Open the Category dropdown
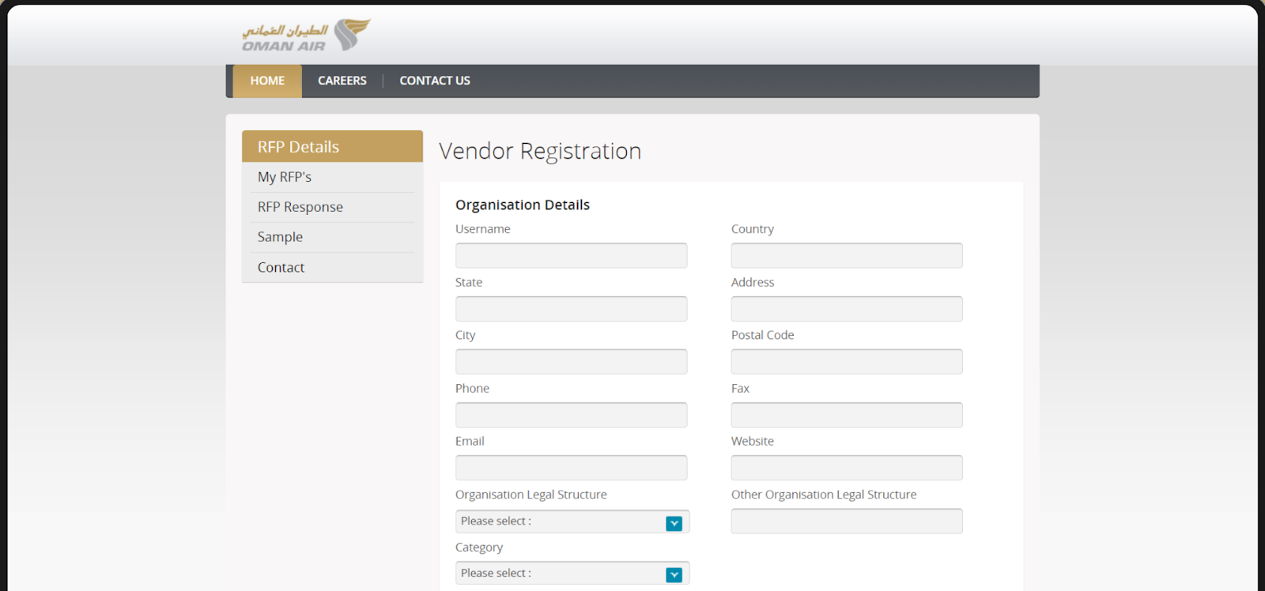This screenshot has width=1265, height=591. pos(572,573)
